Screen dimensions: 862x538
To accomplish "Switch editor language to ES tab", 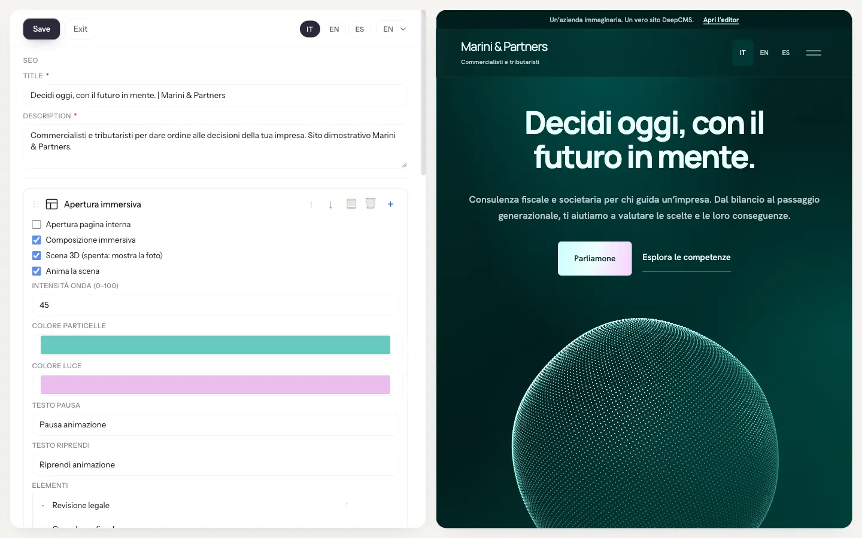I will click(x=359, y=29).
